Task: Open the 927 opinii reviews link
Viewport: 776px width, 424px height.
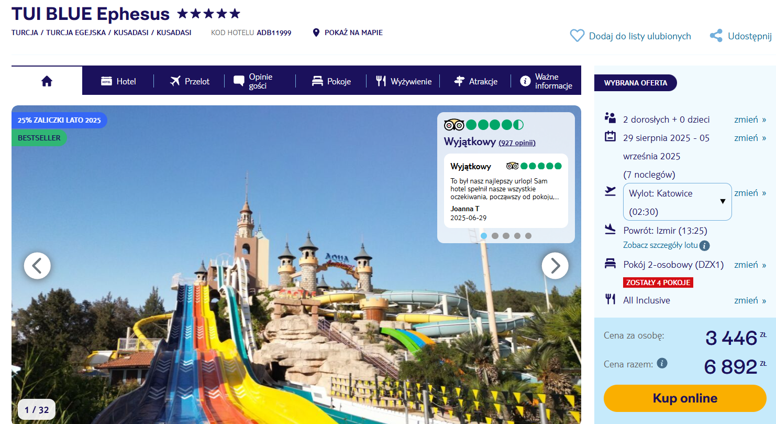Action: [517, 143]
